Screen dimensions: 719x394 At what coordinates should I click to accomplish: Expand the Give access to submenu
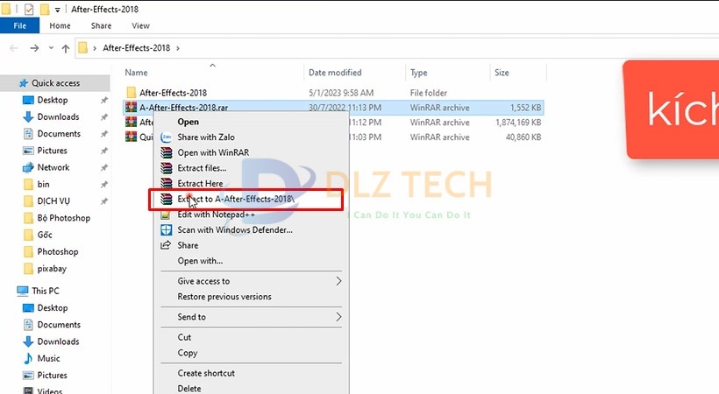(252, 281)
